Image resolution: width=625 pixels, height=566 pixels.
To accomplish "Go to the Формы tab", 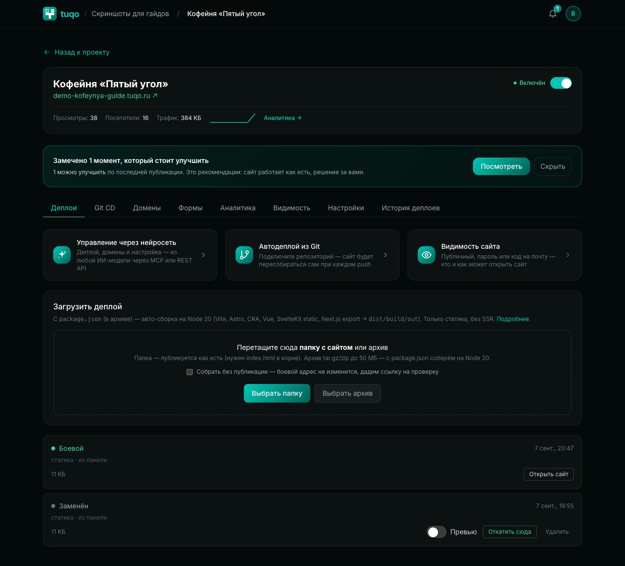I will pos(190,208).
